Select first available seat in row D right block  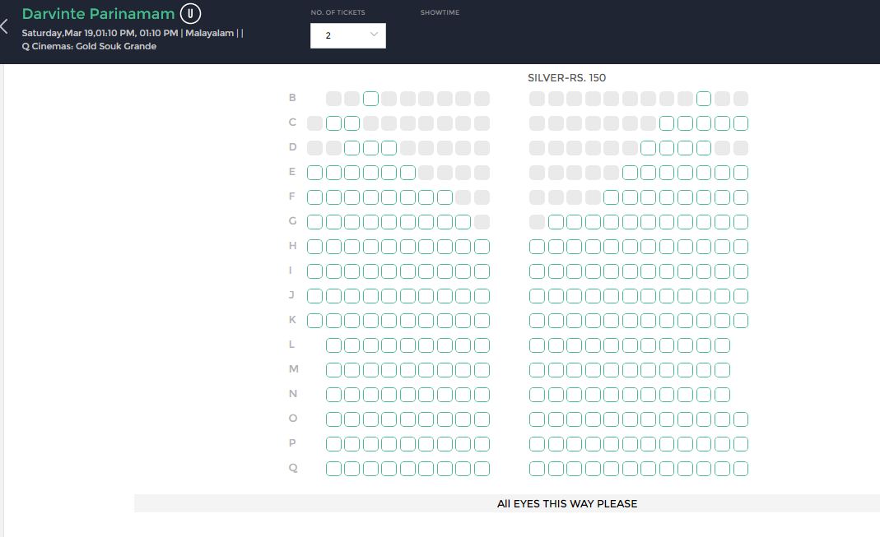pos(648,148)
